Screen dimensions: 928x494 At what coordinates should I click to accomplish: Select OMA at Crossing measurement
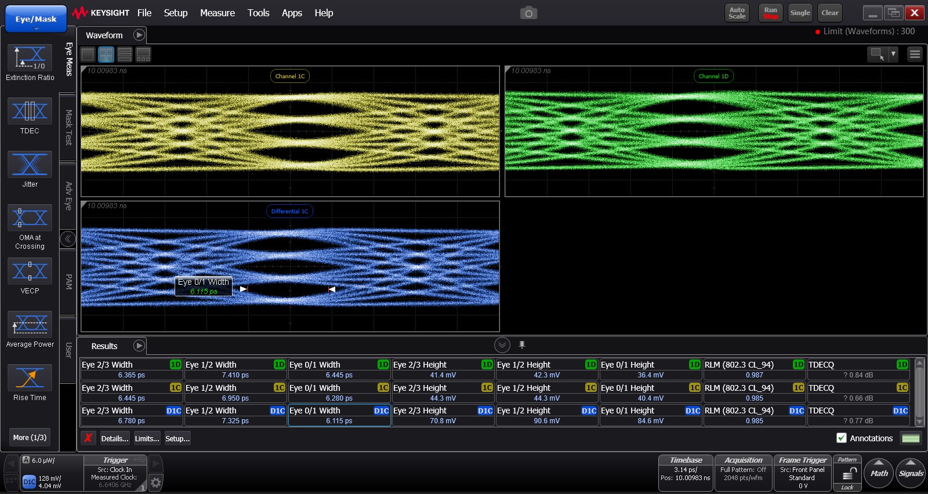click(30, 218)
